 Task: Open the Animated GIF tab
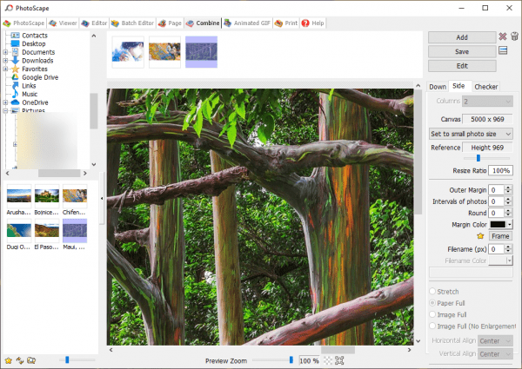click(247, 23)
